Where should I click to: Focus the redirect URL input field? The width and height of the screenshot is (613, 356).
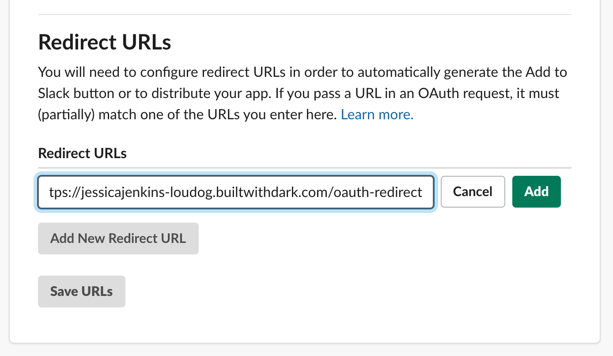pyautogui.click(x=236, y=192)
